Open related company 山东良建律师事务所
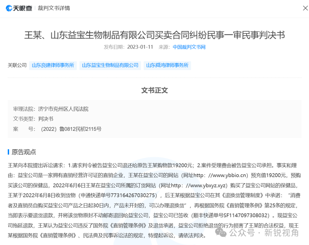The width and height of the screenshot is (309, 245). tap(53, 65)
